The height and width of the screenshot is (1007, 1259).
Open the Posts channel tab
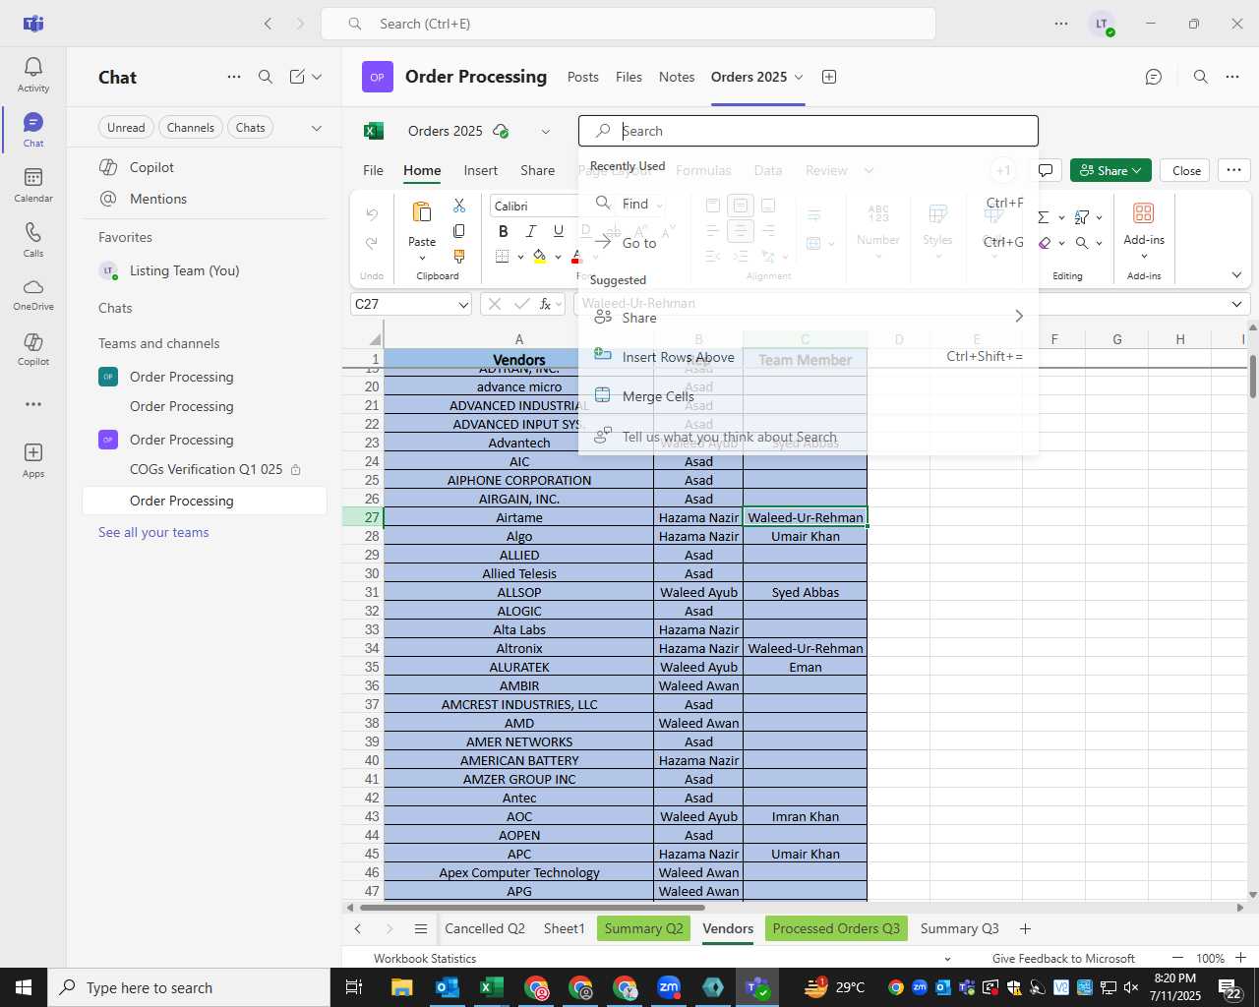click(582, 77)
